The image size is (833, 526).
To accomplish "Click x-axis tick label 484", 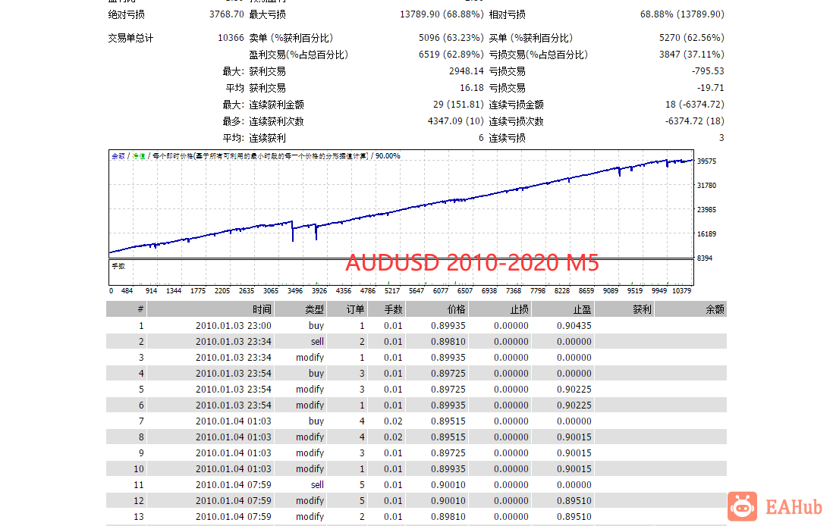I will click(127, 291).
